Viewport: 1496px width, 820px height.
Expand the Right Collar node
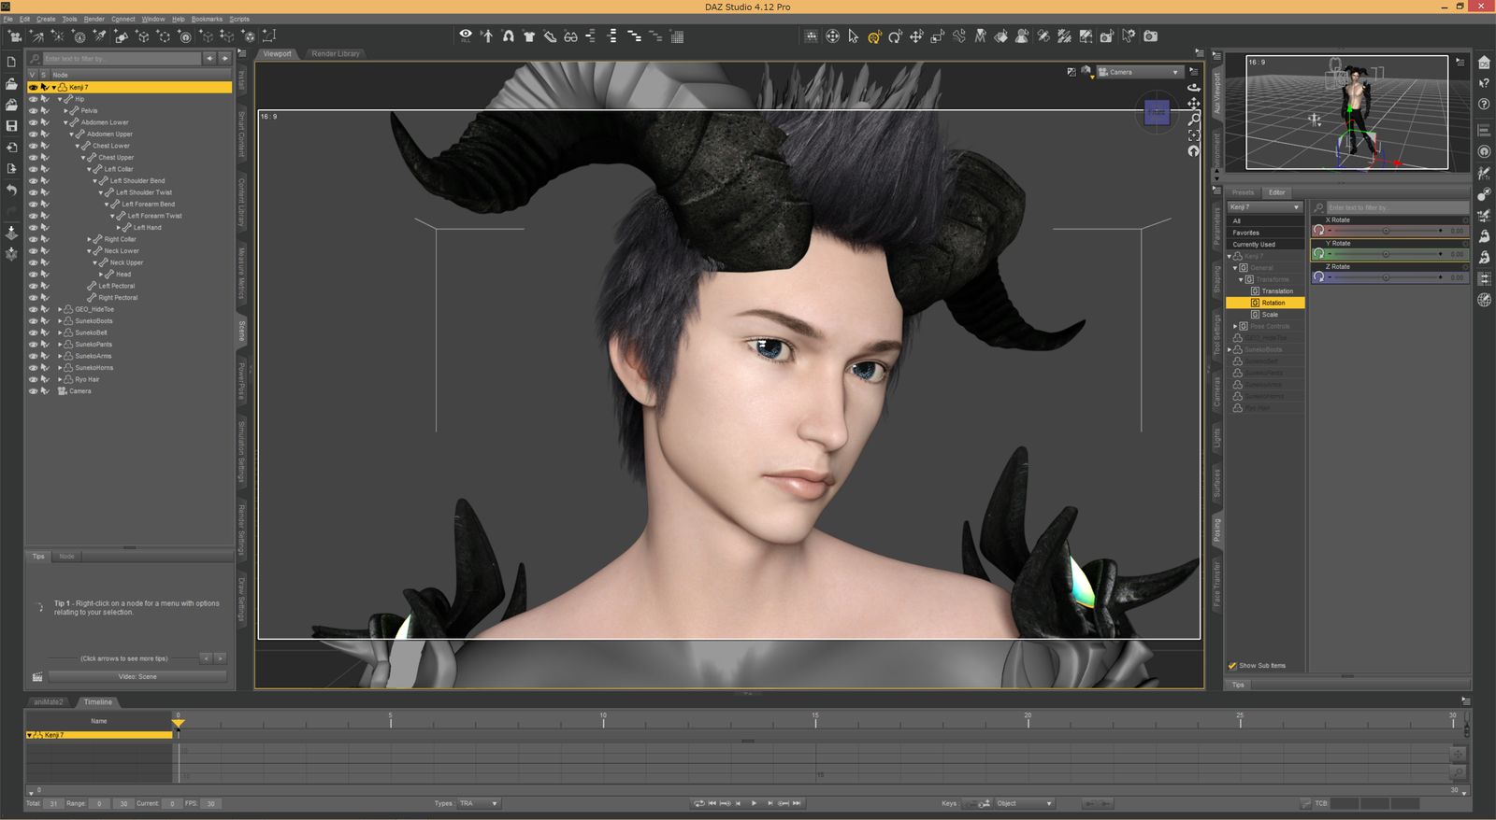click(89, 239)
